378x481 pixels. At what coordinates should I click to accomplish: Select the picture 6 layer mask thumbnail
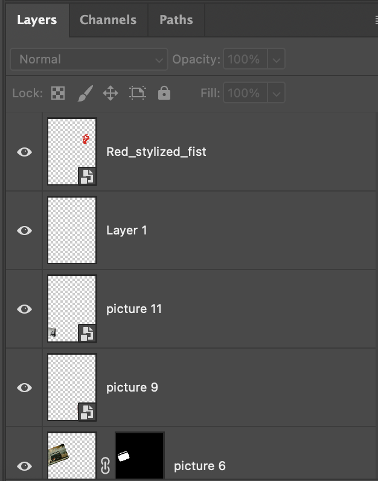click(x=139, y=456)
